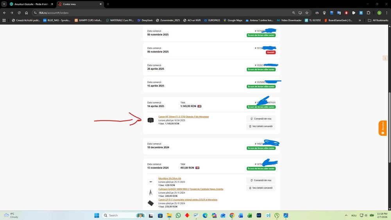Open the Video Downloader bookmark
This screenshot has width=391, height=220.
coord(289,20)
